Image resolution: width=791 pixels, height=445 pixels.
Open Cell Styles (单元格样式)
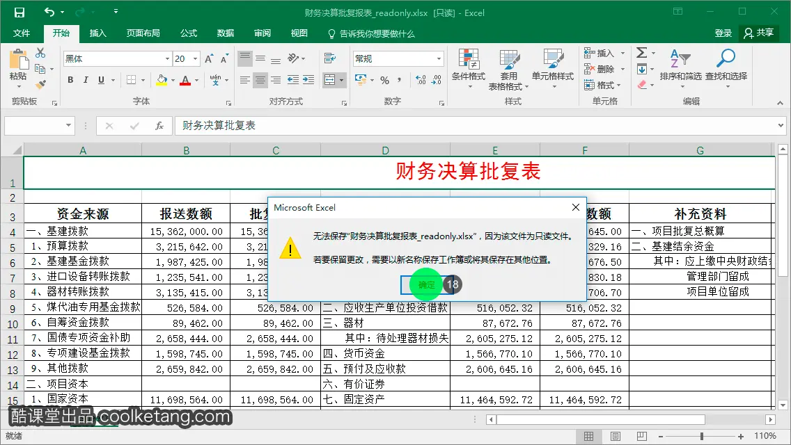pyautogui.click(x=553, y=70)
